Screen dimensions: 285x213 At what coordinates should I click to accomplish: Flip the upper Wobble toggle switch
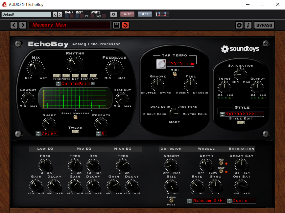[x=221, y=162]
